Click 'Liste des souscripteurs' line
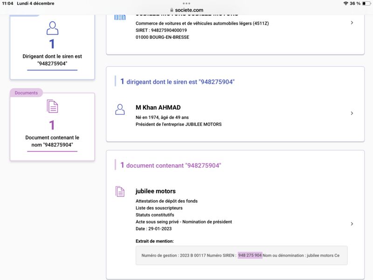 click(x=159, y=208)
